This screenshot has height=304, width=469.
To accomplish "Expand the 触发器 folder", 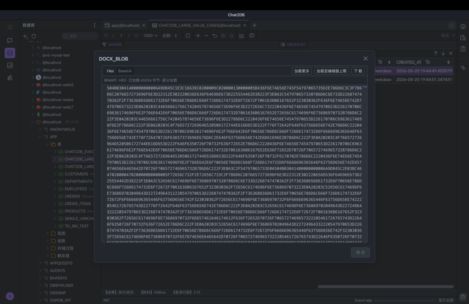I will (x=48, y=255).
